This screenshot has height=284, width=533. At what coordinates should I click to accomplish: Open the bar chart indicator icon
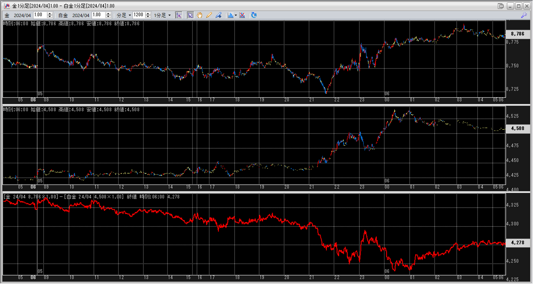[x=230, y=15]
